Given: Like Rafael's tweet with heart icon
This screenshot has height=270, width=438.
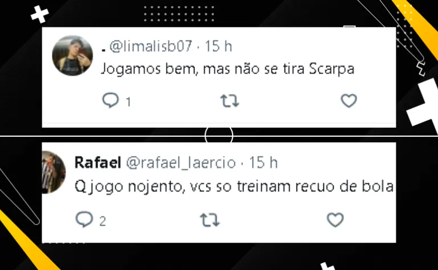Looking at the screenshot, I should point(335,220).
